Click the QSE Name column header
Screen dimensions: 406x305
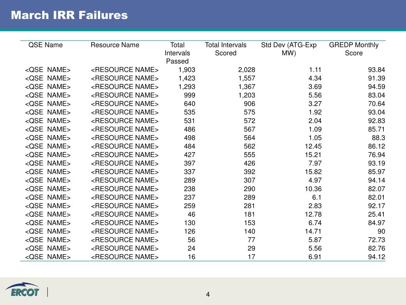click(x=46, y=45)
